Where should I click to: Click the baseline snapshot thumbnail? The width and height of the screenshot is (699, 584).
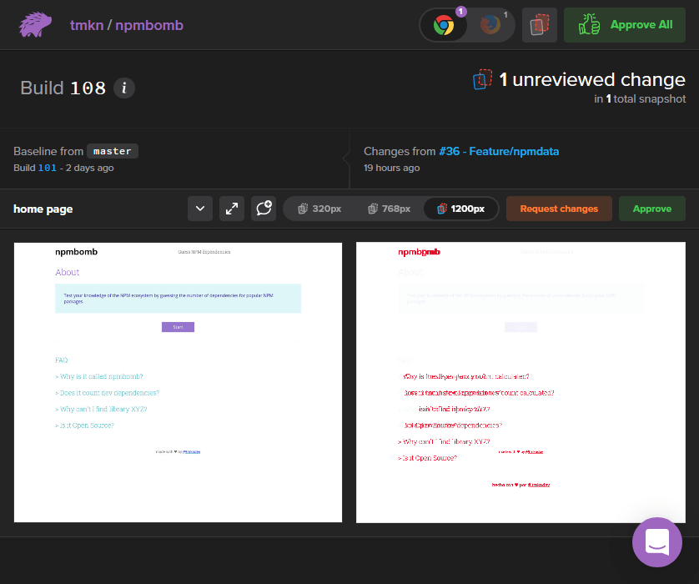pyautogui.click(x=178, y=382)
